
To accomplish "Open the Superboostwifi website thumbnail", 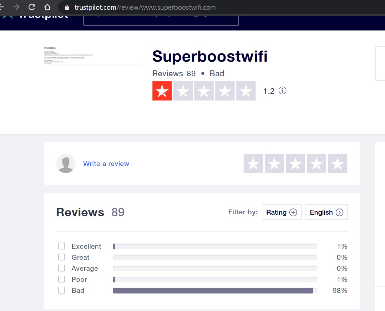I will click(92, 56).
